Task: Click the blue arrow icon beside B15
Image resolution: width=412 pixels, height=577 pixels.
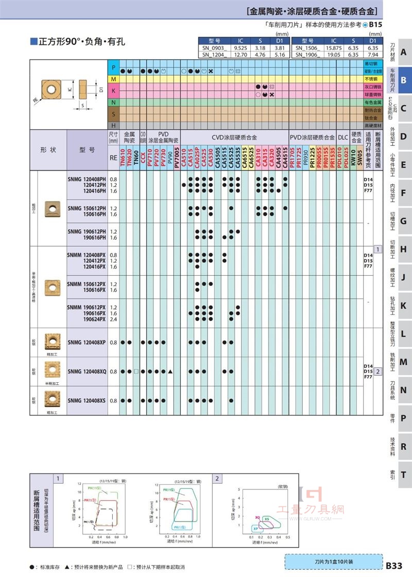Action: click(365, 25)
